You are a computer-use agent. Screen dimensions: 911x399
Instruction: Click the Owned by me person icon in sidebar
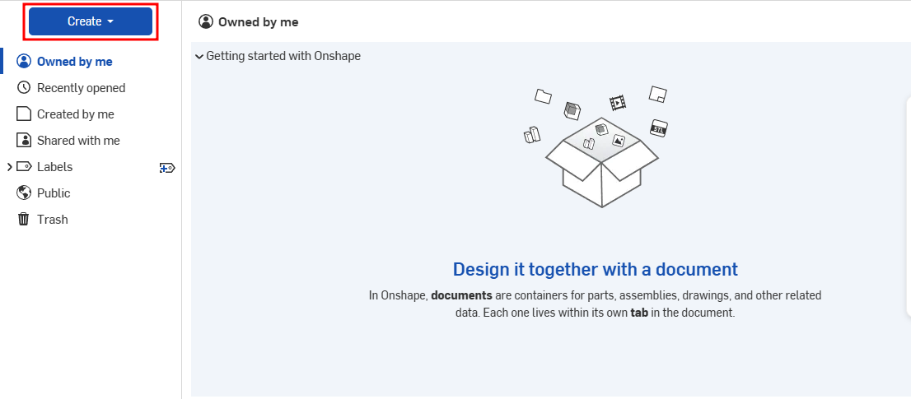[24, 62]
